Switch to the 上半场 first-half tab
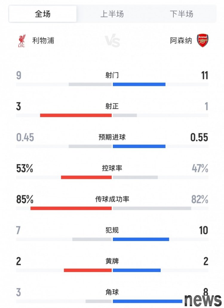The height and width of the screenshot is (308, 224). pyautogui.click(x=112, y=14)
